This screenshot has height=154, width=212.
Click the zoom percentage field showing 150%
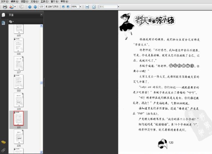pyautogui.click(x=75, y=7)
